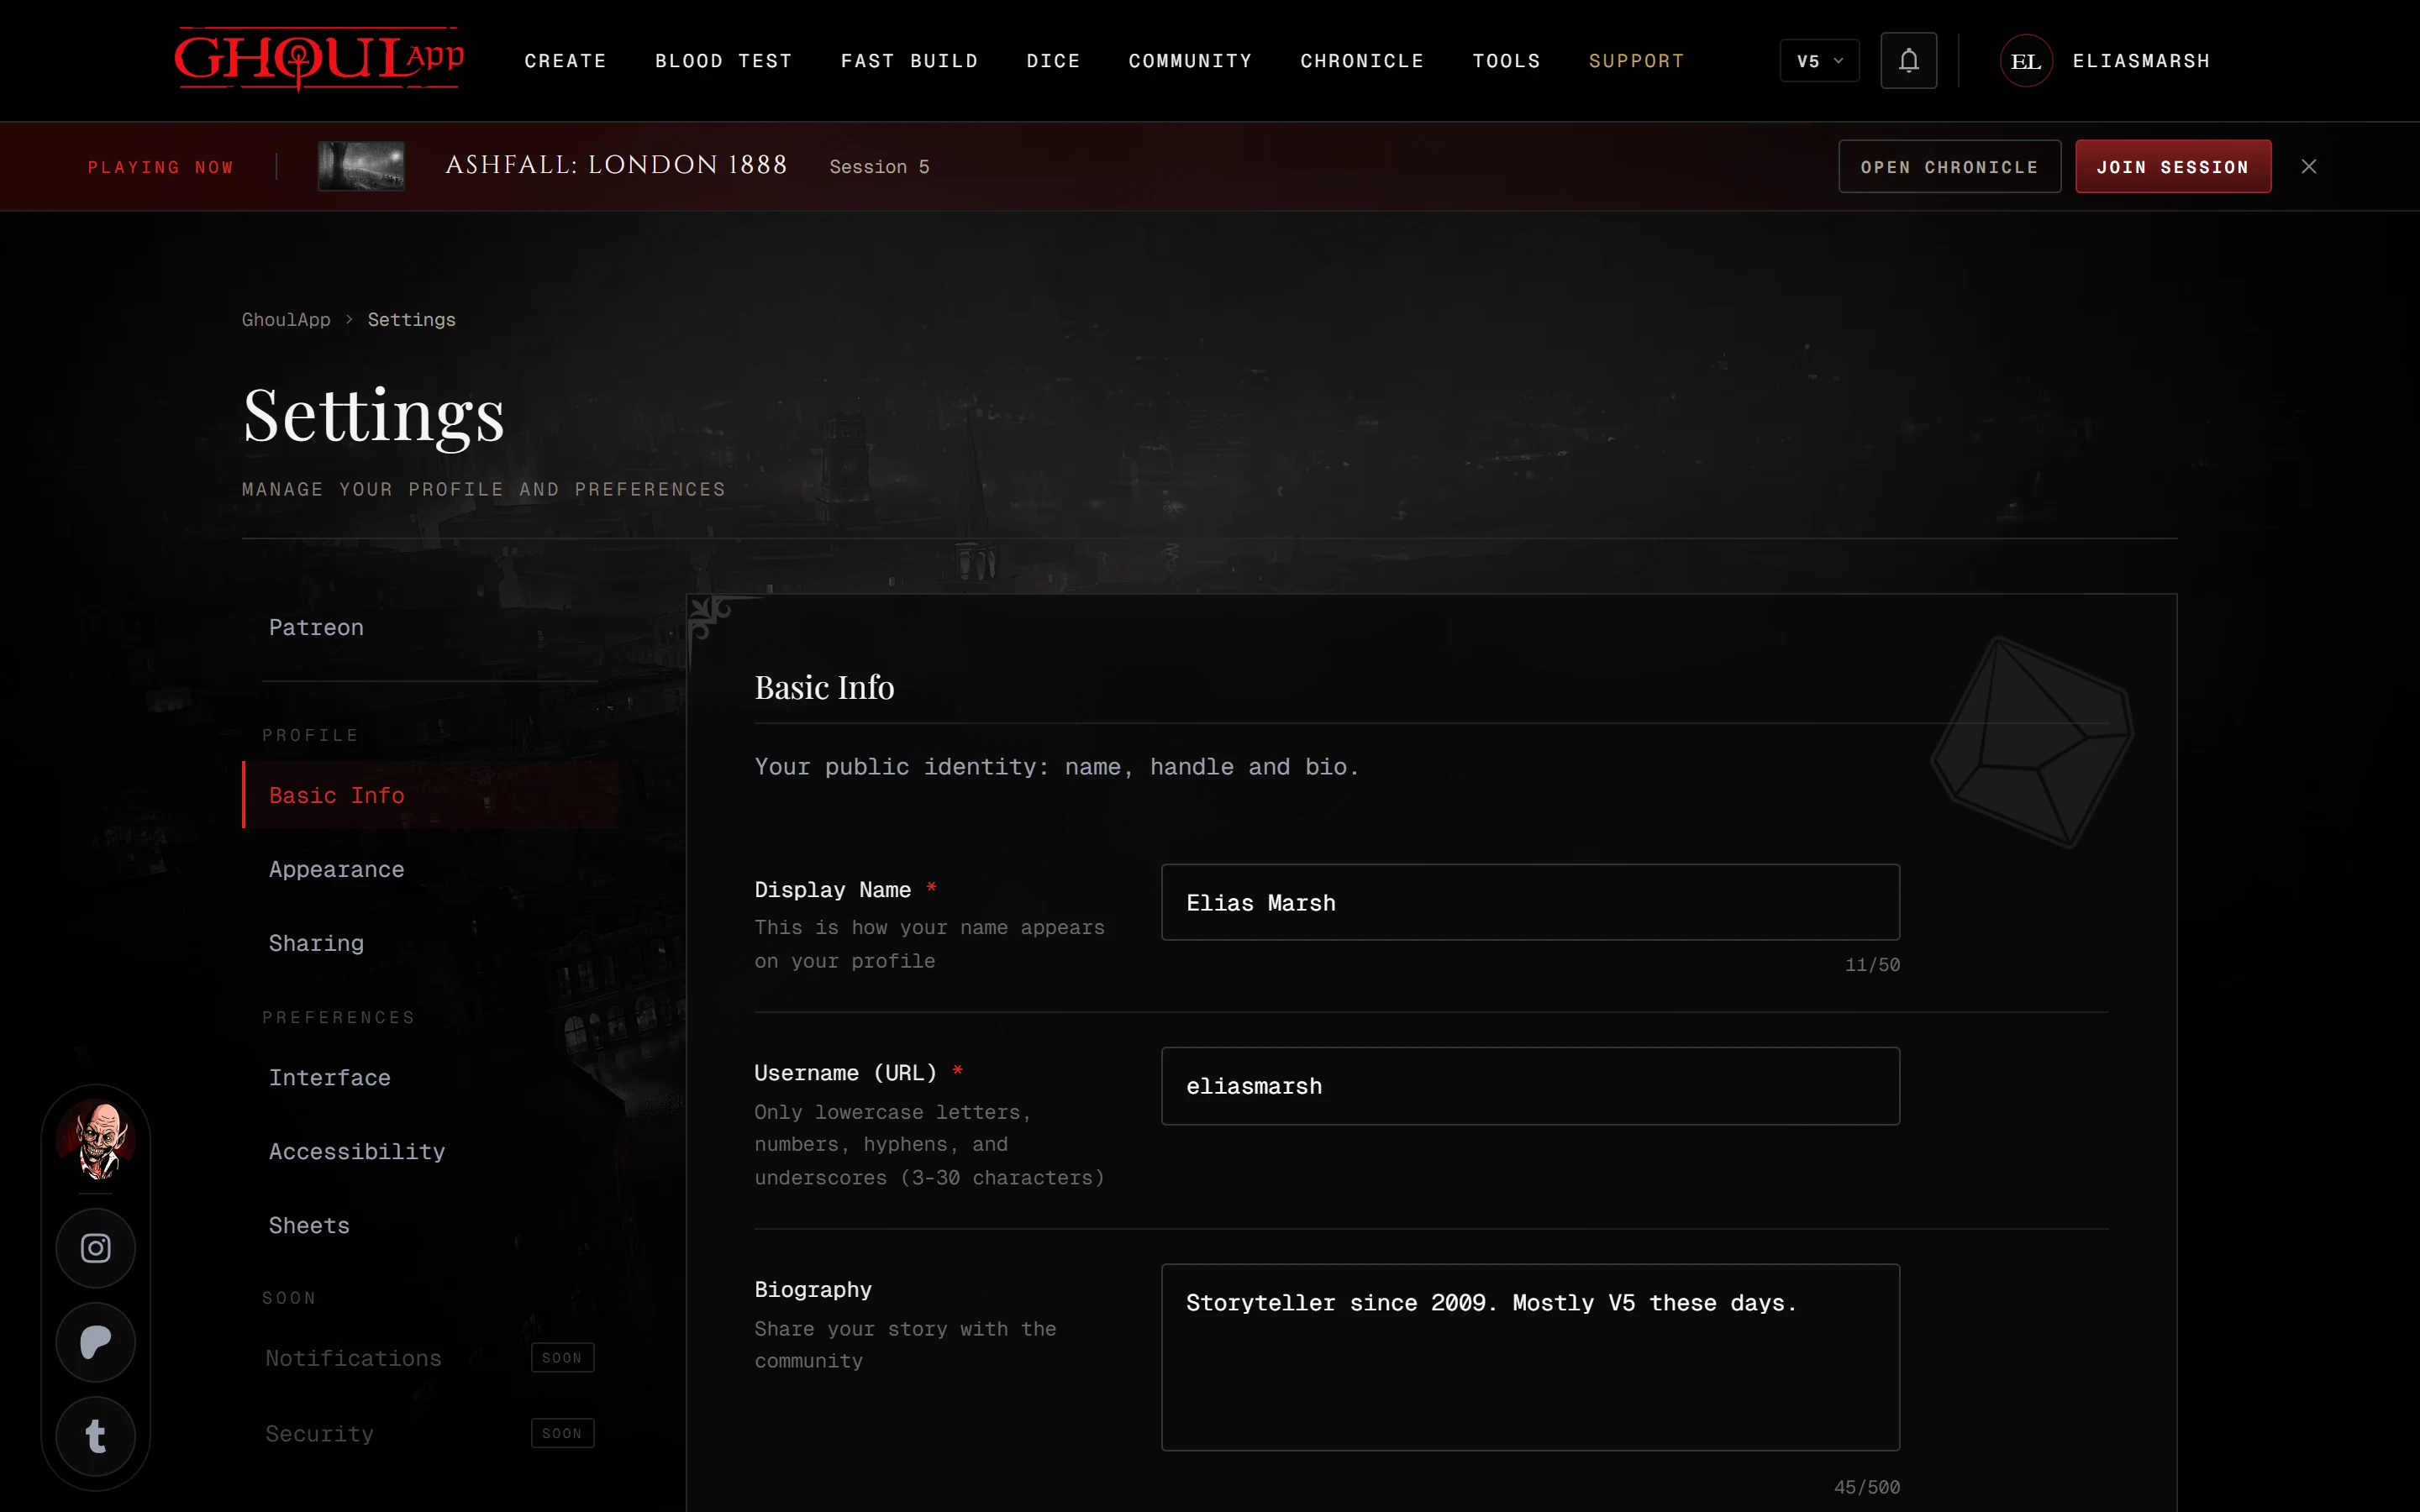Open the Interface preferences
This screenshot has width=2420, height=1512.
click(x=430, y=1077)
